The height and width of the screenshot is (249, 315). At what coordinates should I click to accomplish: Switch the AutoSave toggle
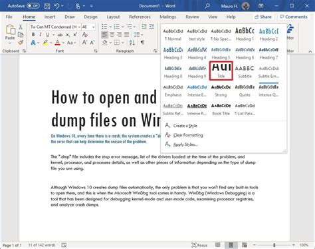(x=33, y=6)
